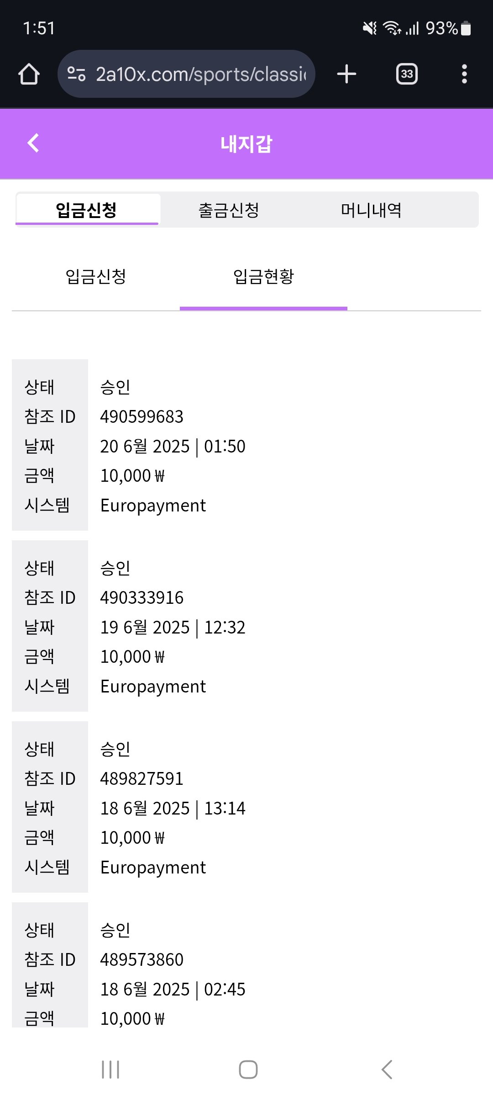Tap Android recent apps button
Image resolution: width=493 pixels, height=1097 pixels.
[110, 1070]
